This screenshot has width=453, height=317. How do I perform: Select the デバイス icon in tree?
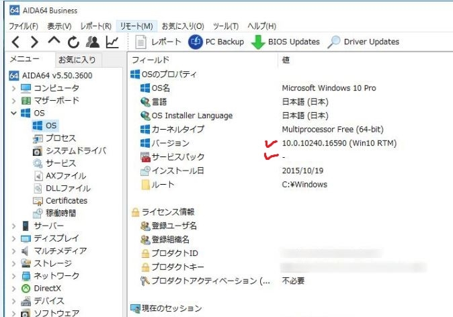(26, 301)
